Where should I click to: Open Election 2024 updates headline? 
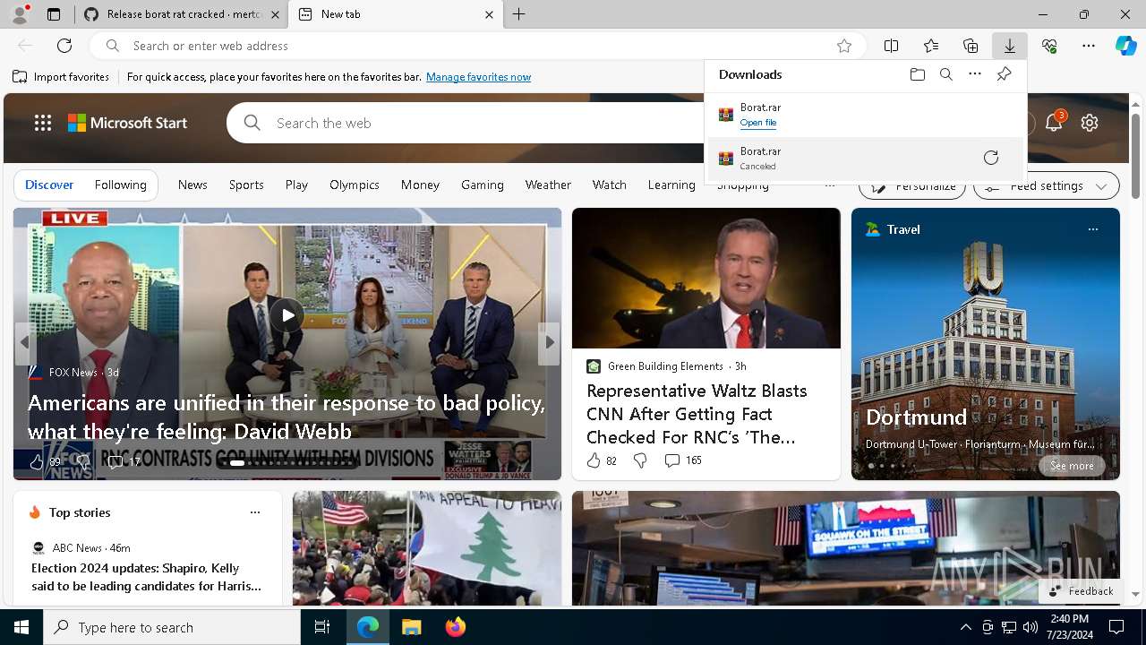[146, 577]
